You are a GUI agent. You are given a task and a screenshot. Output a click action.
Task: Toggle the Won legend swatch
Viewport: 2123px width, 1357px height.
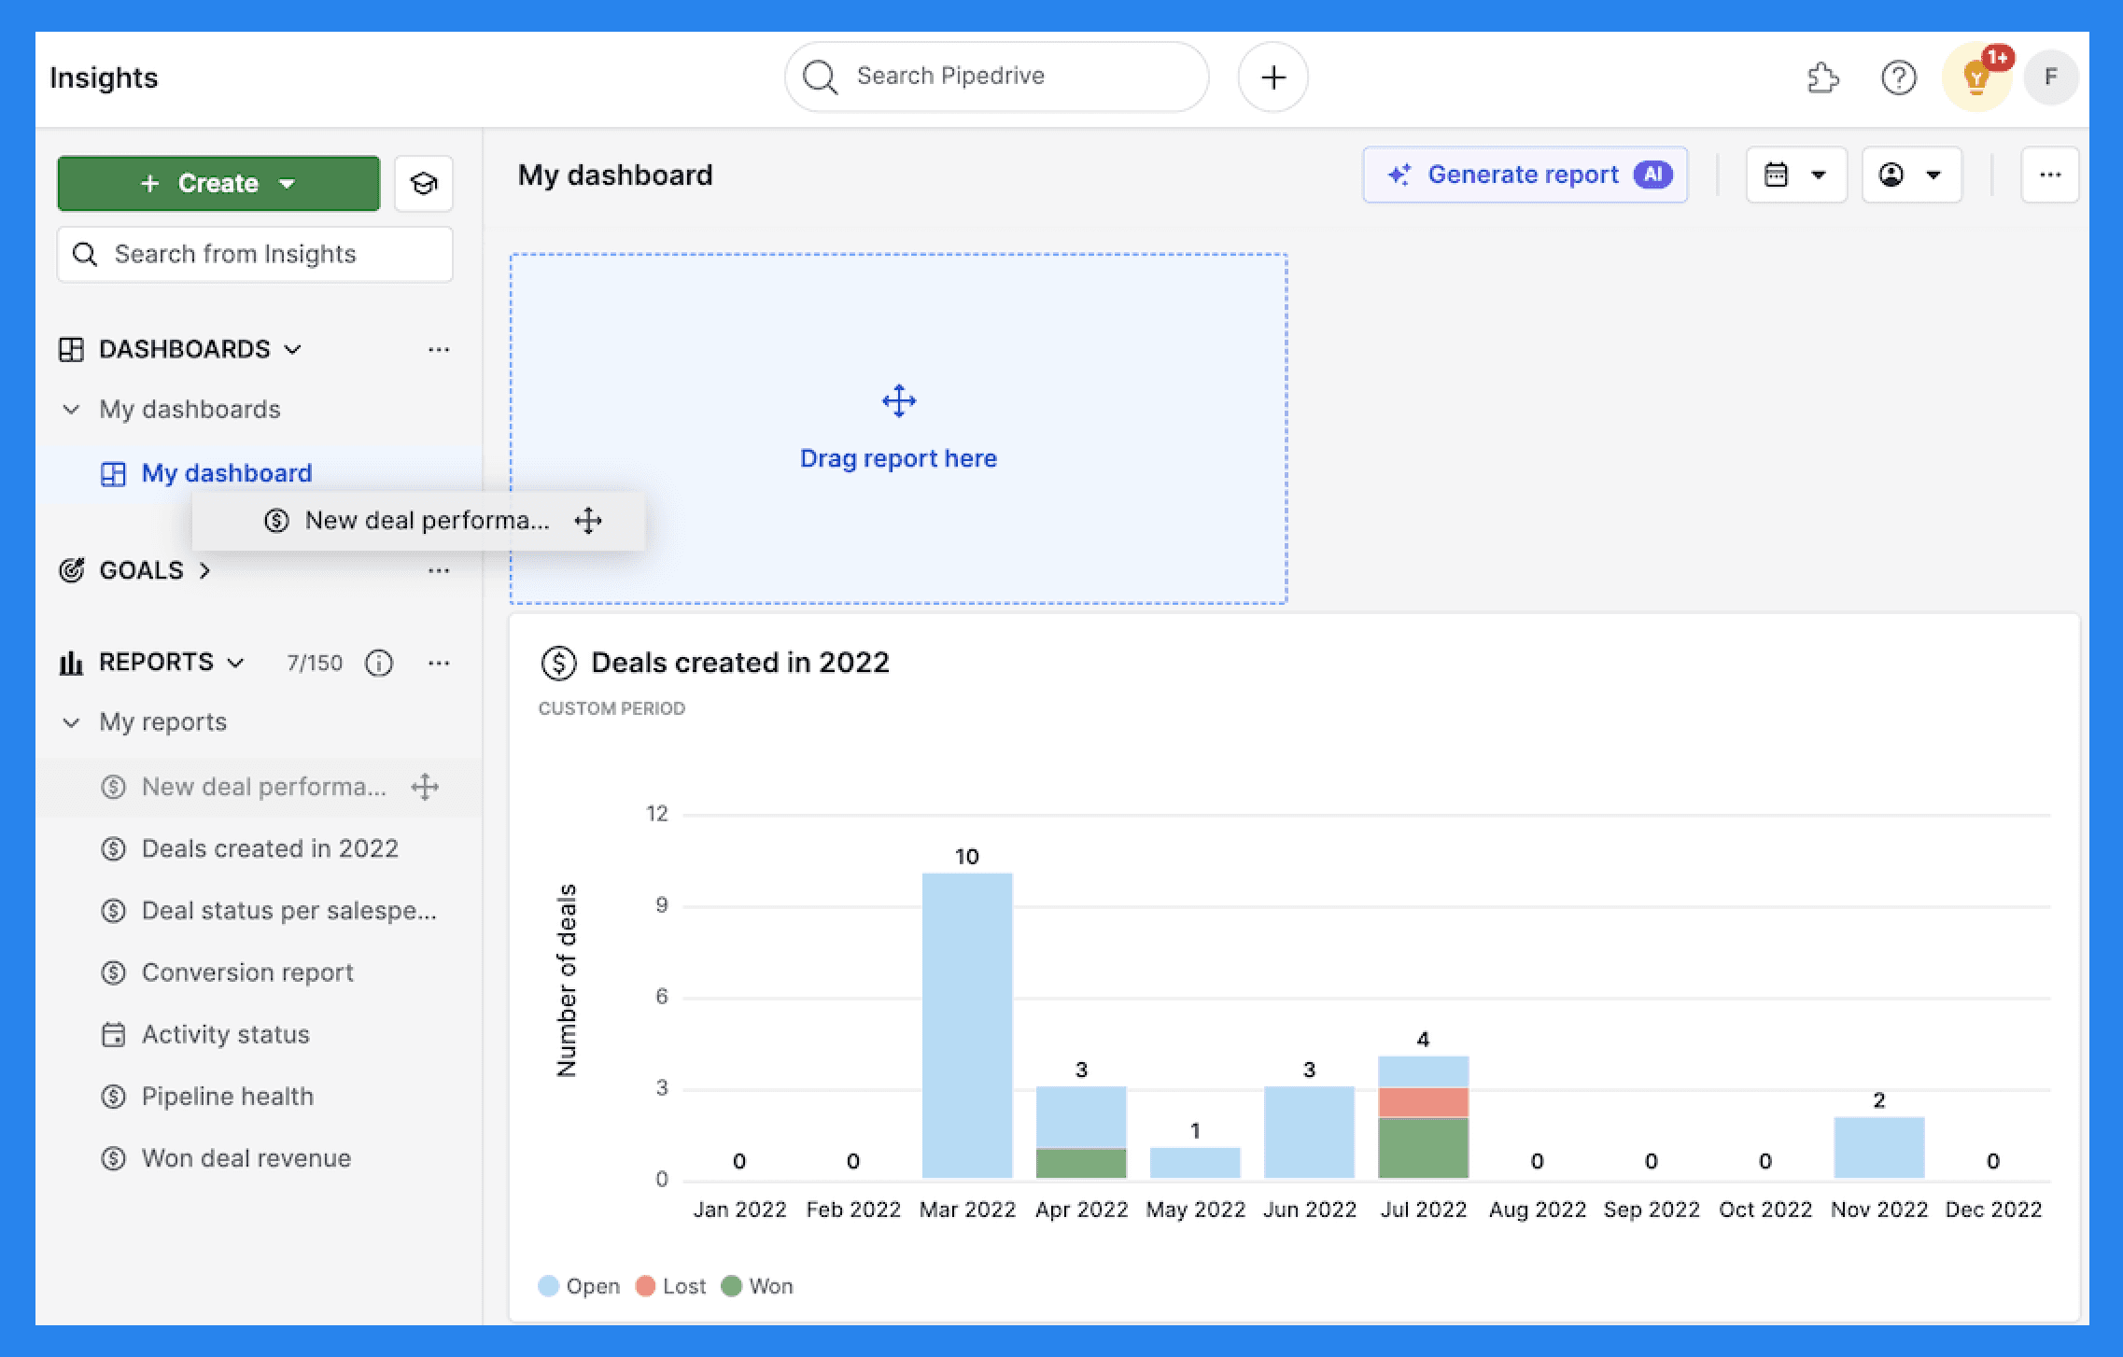tap(732, 1286)
